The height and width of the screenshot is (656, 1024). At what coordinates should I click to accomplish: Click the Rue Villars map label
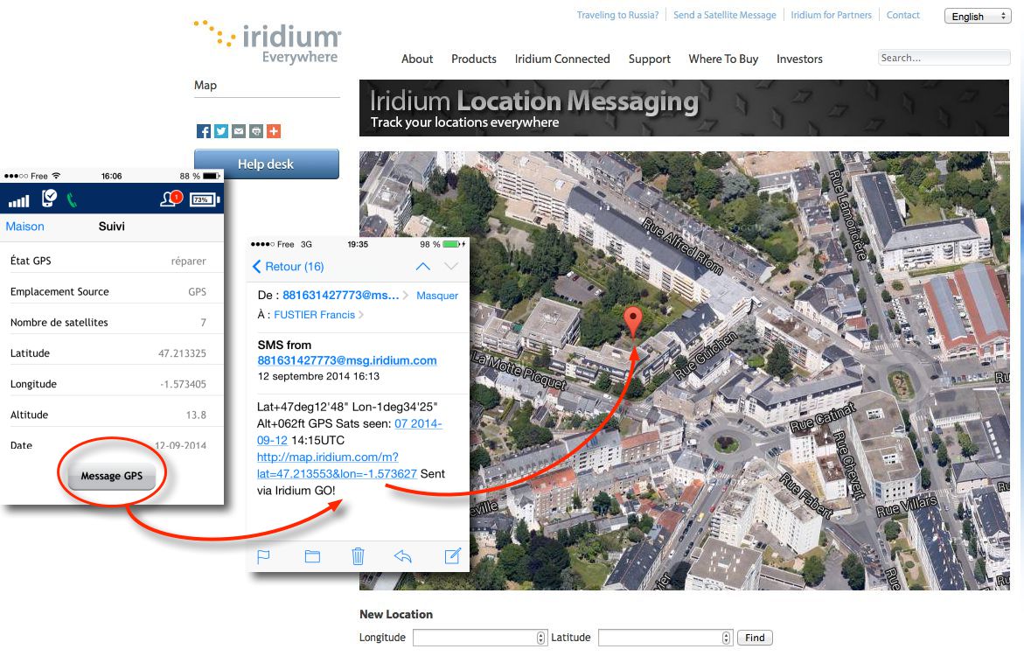click(x=907, y=506)
